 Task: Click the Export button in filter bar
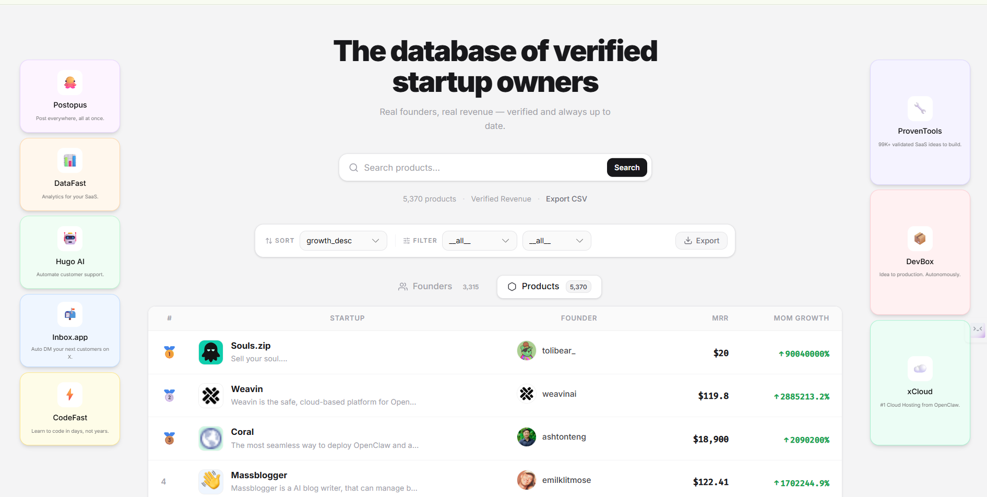[701, 241]
